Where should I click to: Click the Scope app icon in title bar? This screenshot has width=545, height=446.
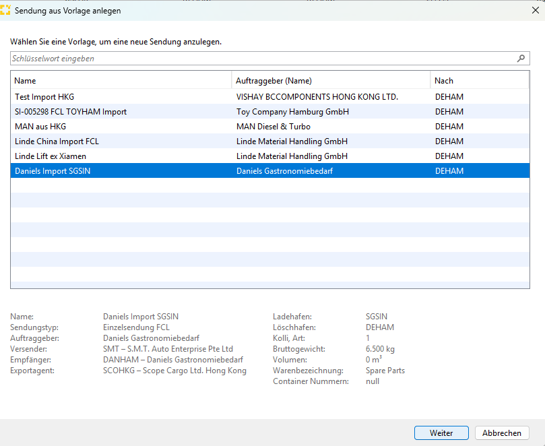click(6, 10)
